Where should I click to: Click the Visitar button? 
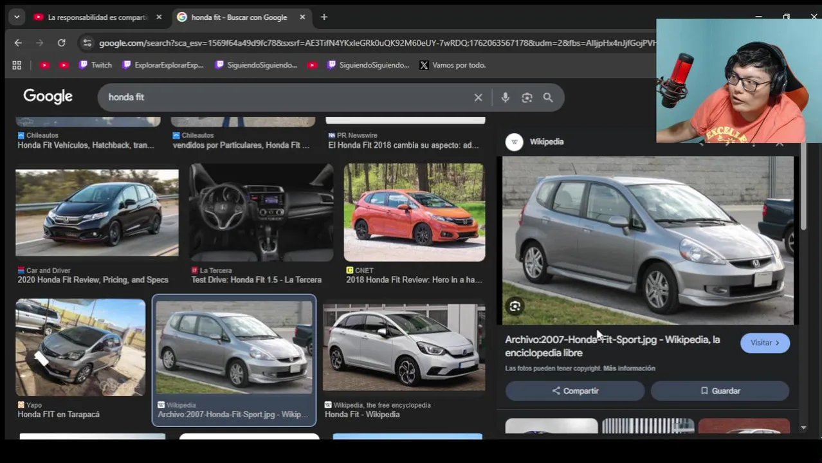[765, 343]
